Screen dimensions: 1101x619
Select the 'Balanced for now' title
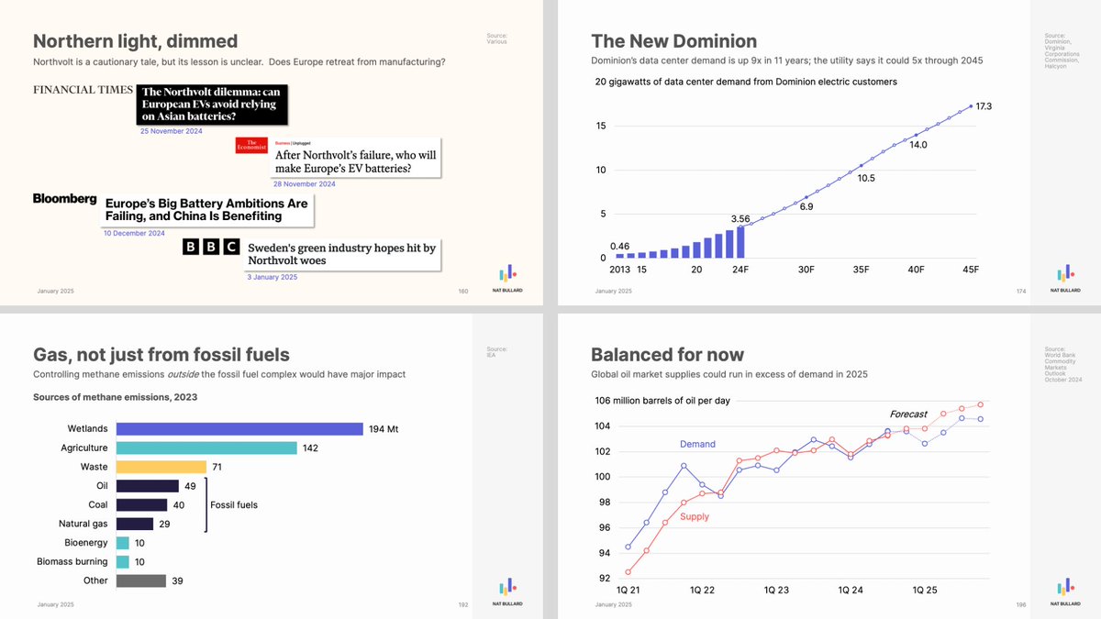pyautogui.click(x=668, y=355)
